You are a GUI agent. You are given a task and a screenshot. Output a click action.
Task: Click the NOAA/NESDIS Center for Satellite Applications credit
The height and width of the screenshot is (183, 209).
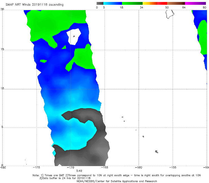click(x=117, y=181)
